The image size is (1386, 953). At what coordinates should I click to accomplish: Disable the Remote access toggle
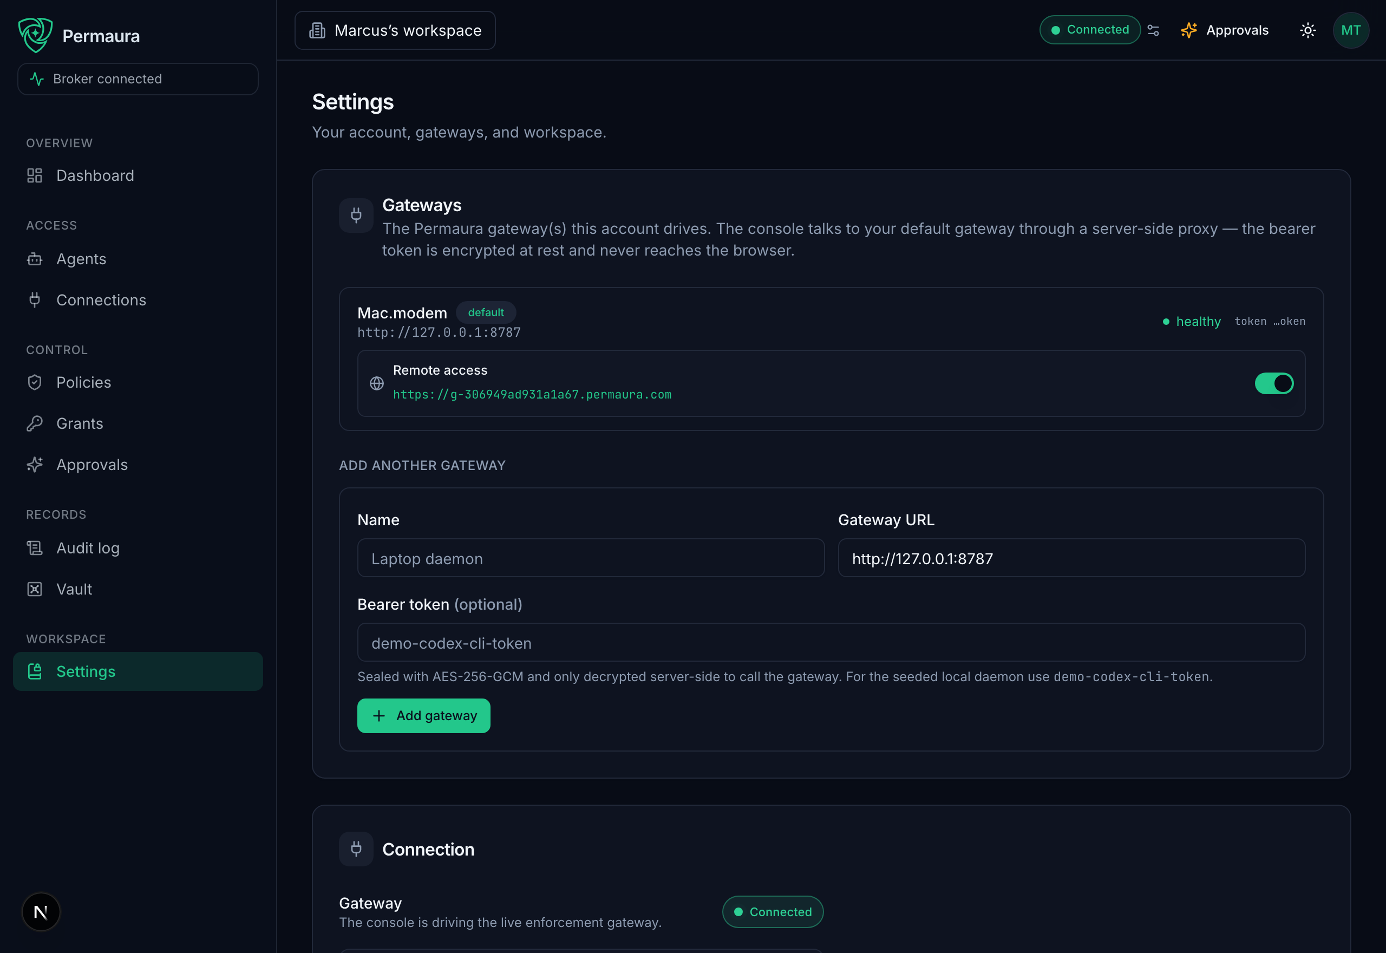[1274, 383]
